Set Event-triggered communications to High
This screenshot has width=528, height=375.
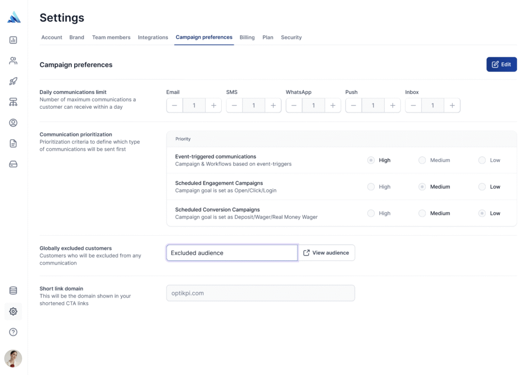(x=371, y=160)
